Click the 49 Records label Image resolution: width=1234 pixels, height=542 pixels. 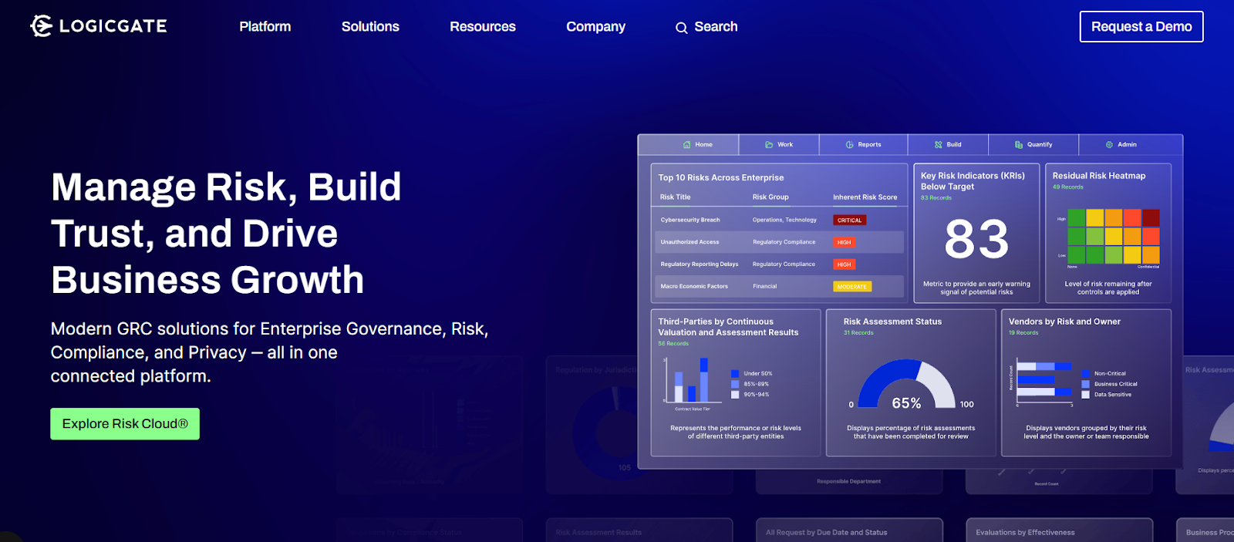pyautogui.click(x=1067, y=187)
